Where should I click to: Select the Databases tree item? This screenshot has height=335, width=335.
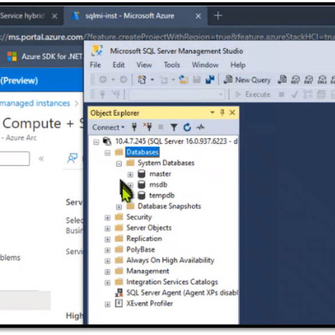142,152
